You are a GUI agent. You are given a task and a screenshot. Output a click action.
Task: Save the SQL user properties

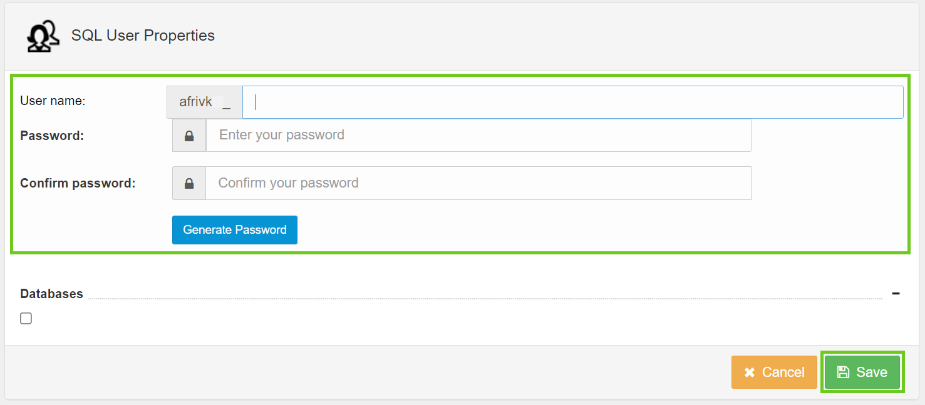(862, 372)
